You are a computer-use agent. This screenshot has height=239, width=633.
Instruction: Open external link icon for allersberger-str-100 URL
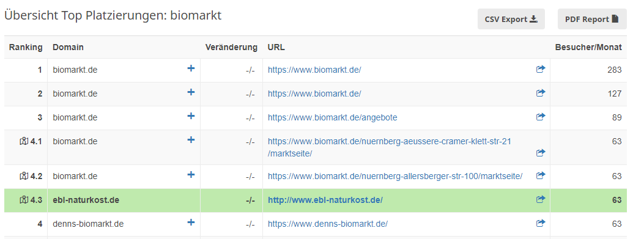541,175
